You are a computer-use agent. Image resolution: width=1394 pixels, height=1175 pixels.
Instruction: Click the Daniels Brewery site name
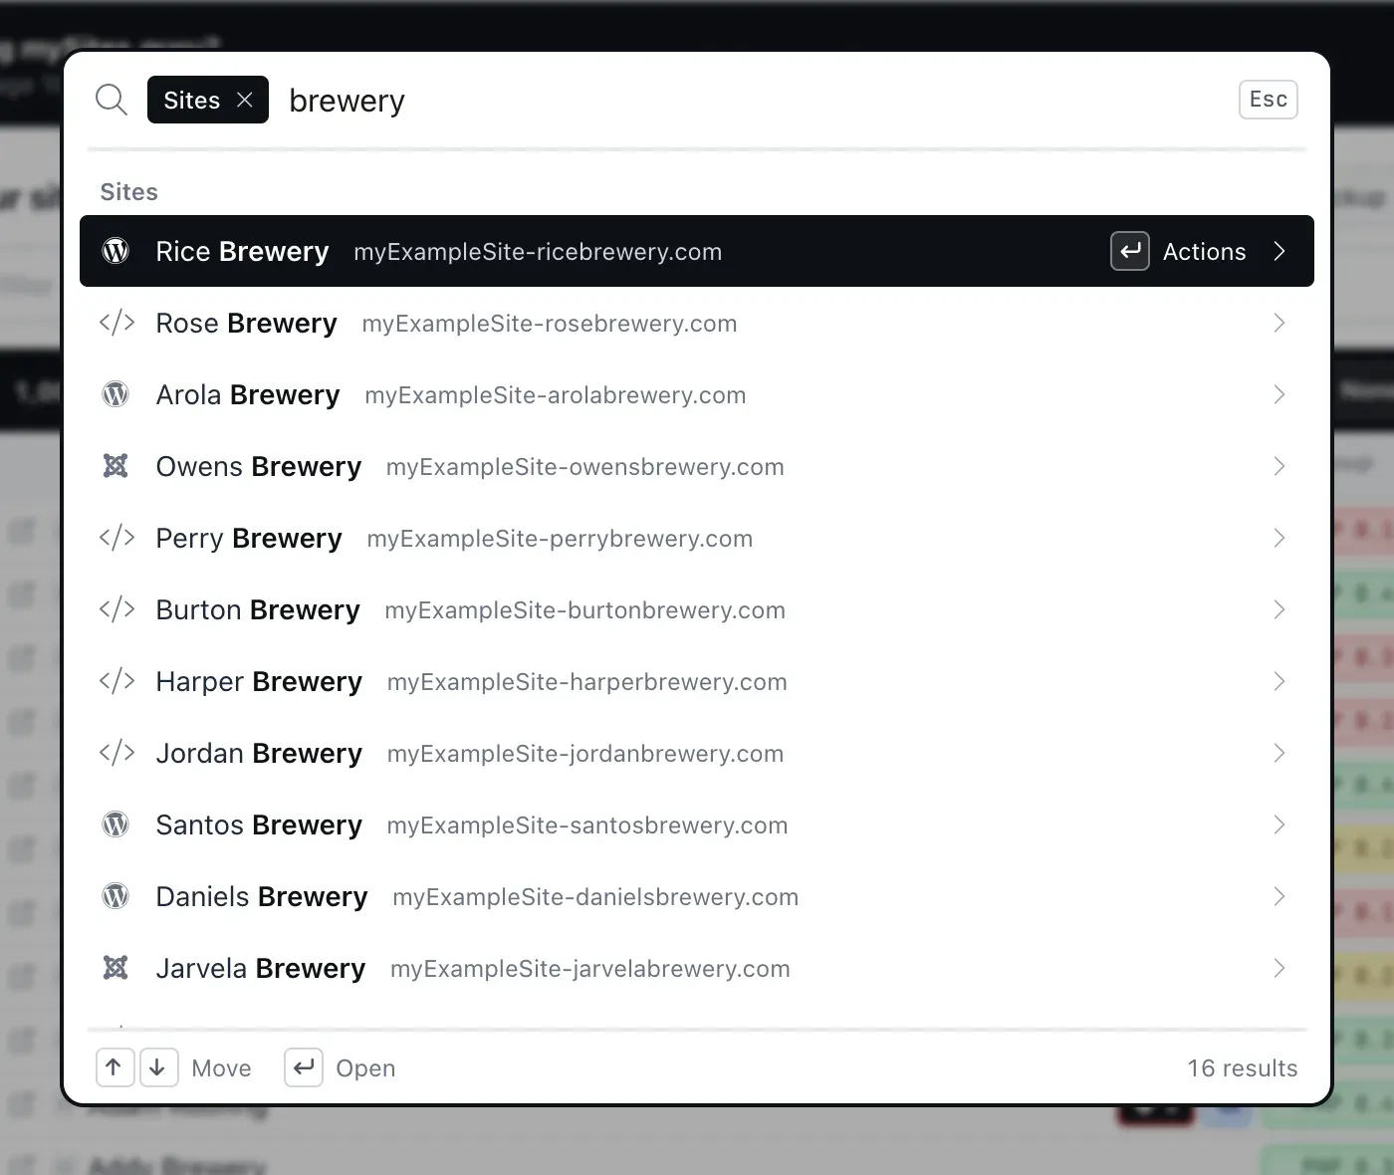(262, 896)
